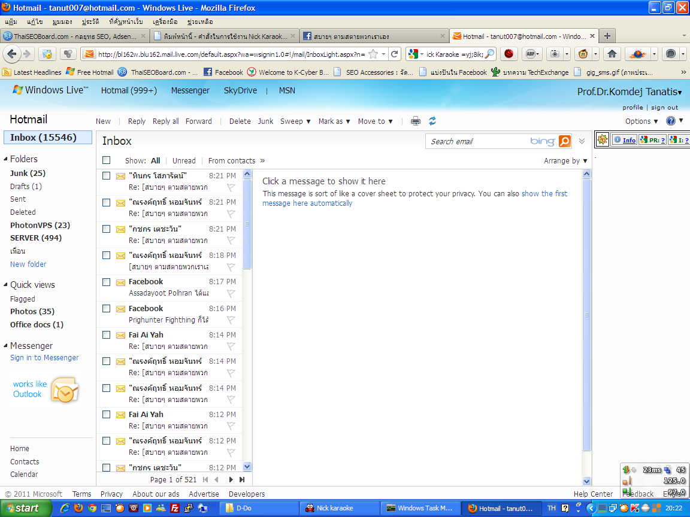Go to the next inbox page arrow

pyautogui.click(x=231, y=480)
